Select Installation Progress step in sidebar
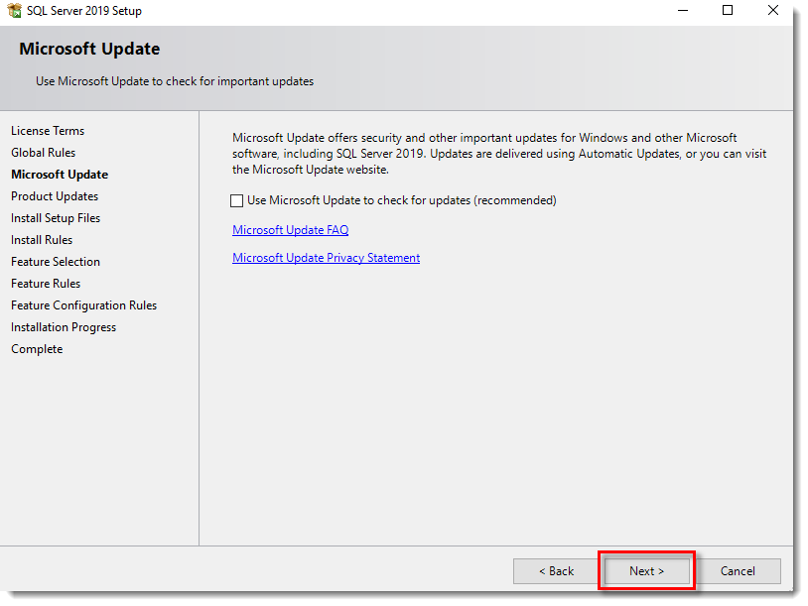Image resolution: width=808 pixels, height=606 pixels. pos(64,327)
